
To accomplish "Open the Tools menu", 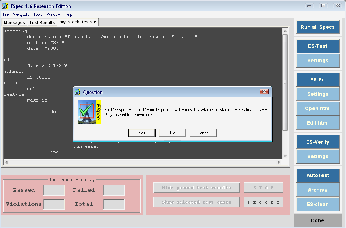I will coord(38,14).
